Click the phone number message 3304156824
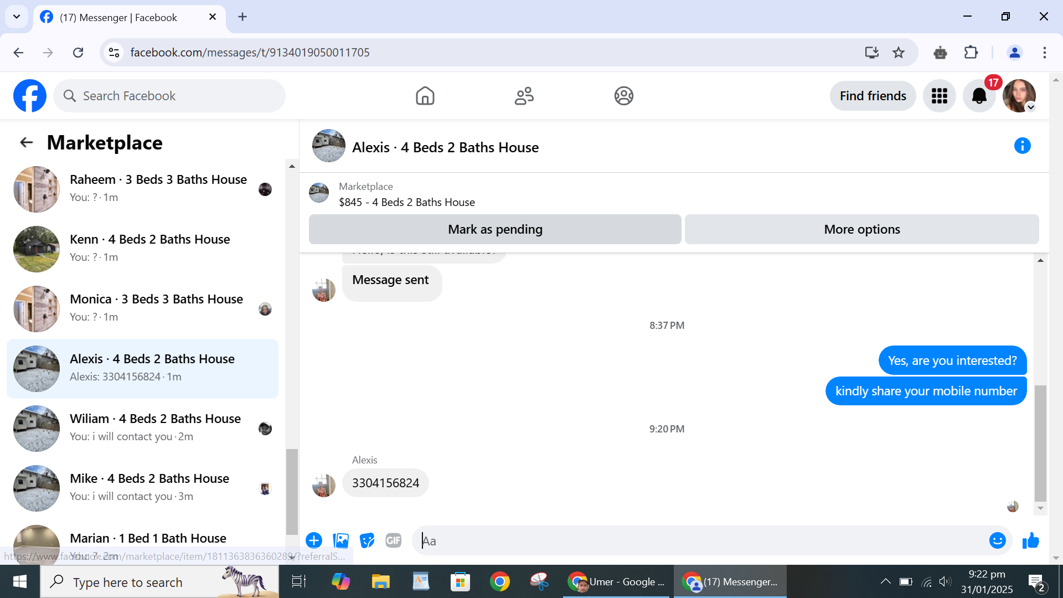The height and width of the screenshot is (598, 1063). click(x=385, y=483)
